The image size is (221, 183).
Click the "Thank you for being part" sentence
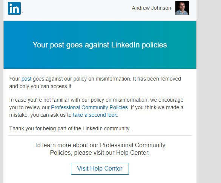pos(70,128)
